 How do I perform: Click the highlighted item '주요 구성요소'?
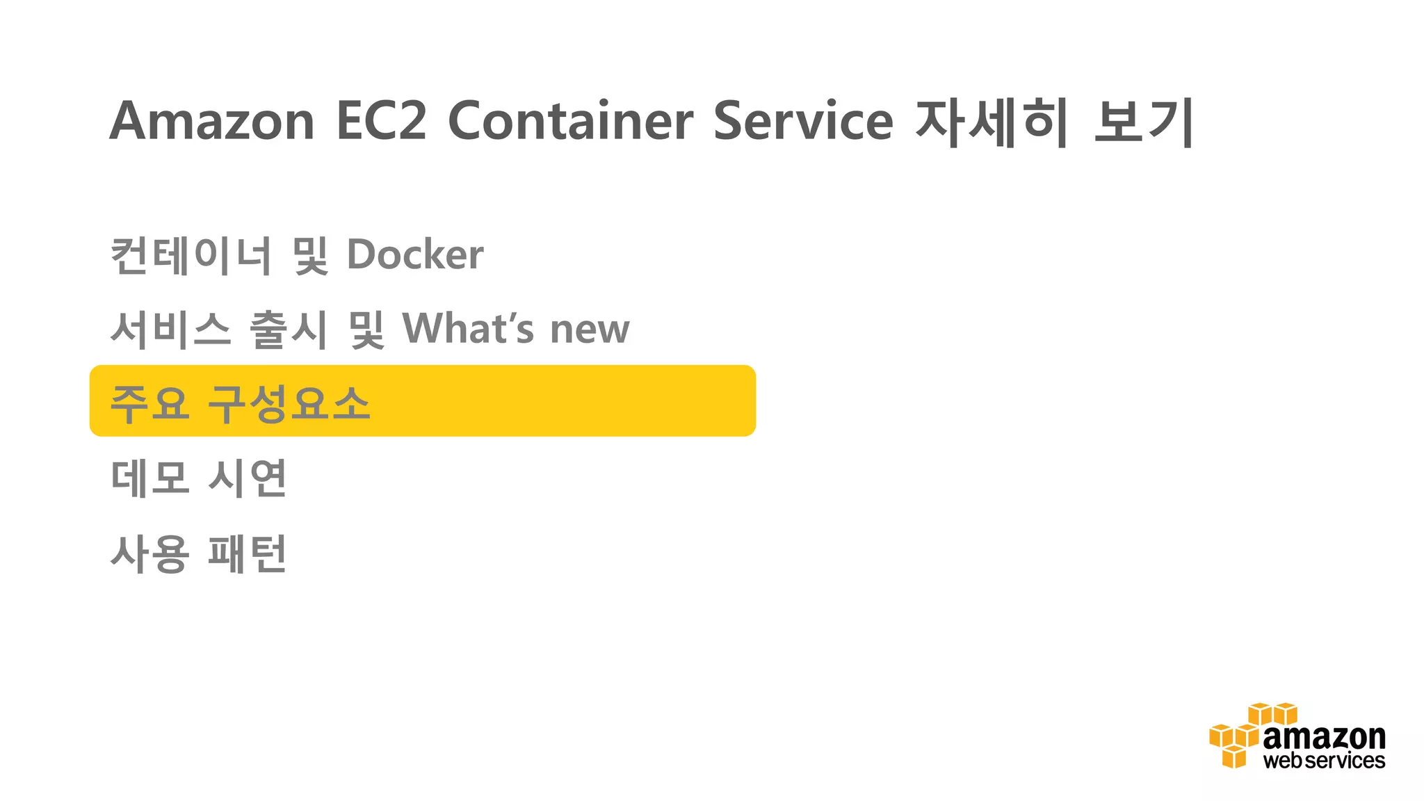(241, 403)
